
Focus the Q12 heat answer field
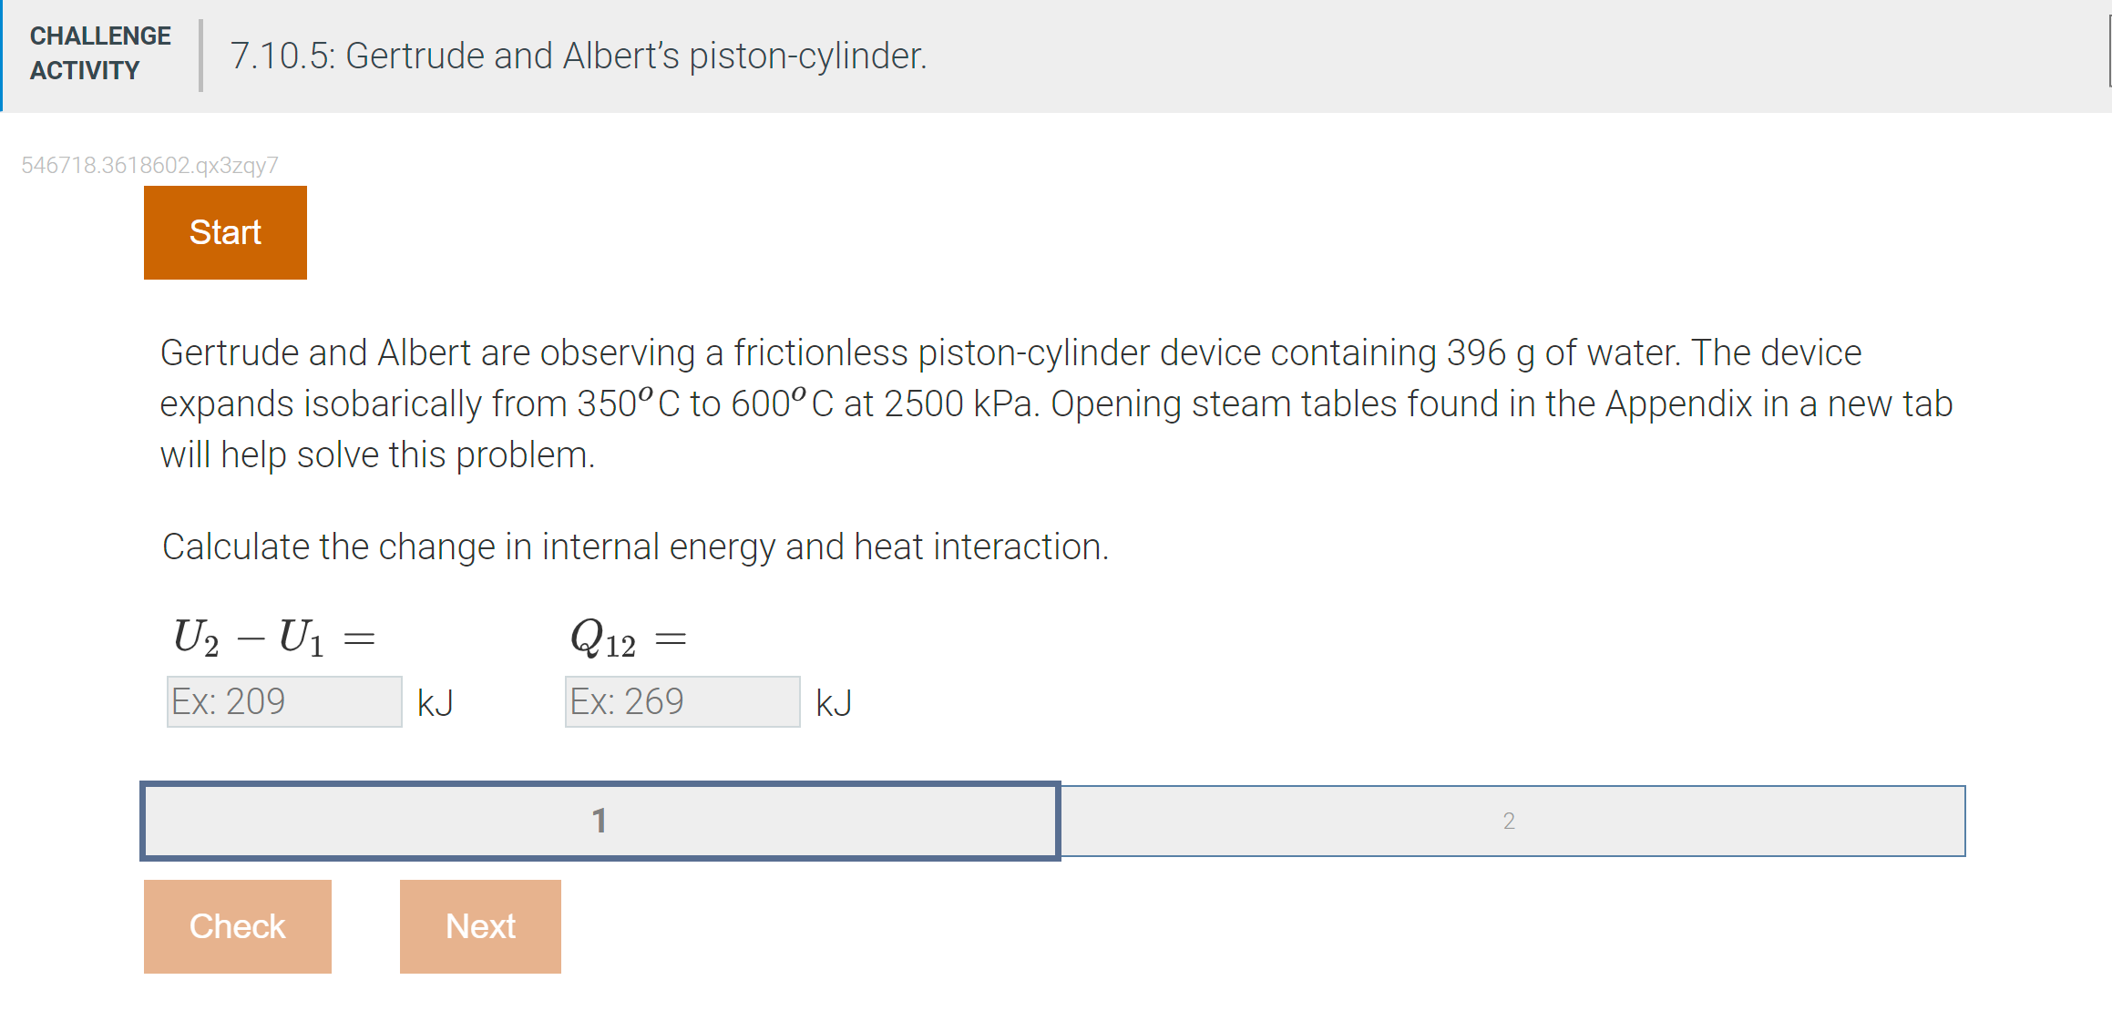point(682,701)
